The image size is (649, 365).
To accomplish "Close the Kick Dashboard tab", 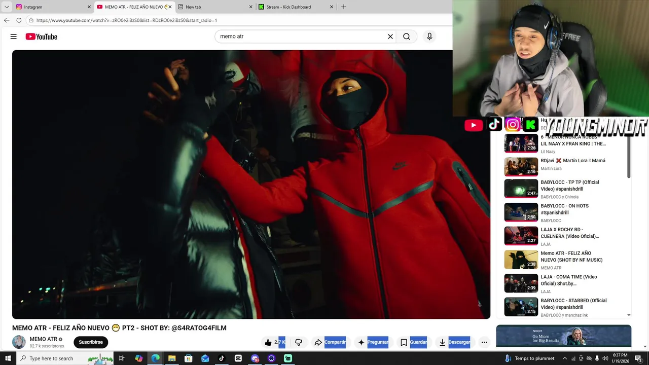I will coord(332,7).
